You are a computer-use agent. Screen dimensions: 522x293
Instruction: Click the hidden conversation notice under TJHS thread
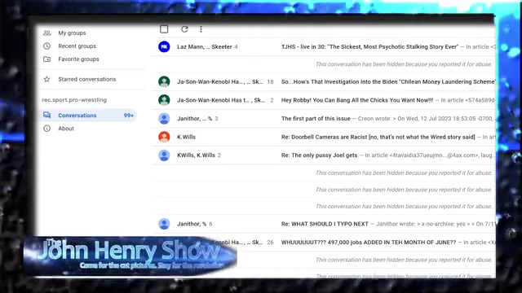coord(404,64)
